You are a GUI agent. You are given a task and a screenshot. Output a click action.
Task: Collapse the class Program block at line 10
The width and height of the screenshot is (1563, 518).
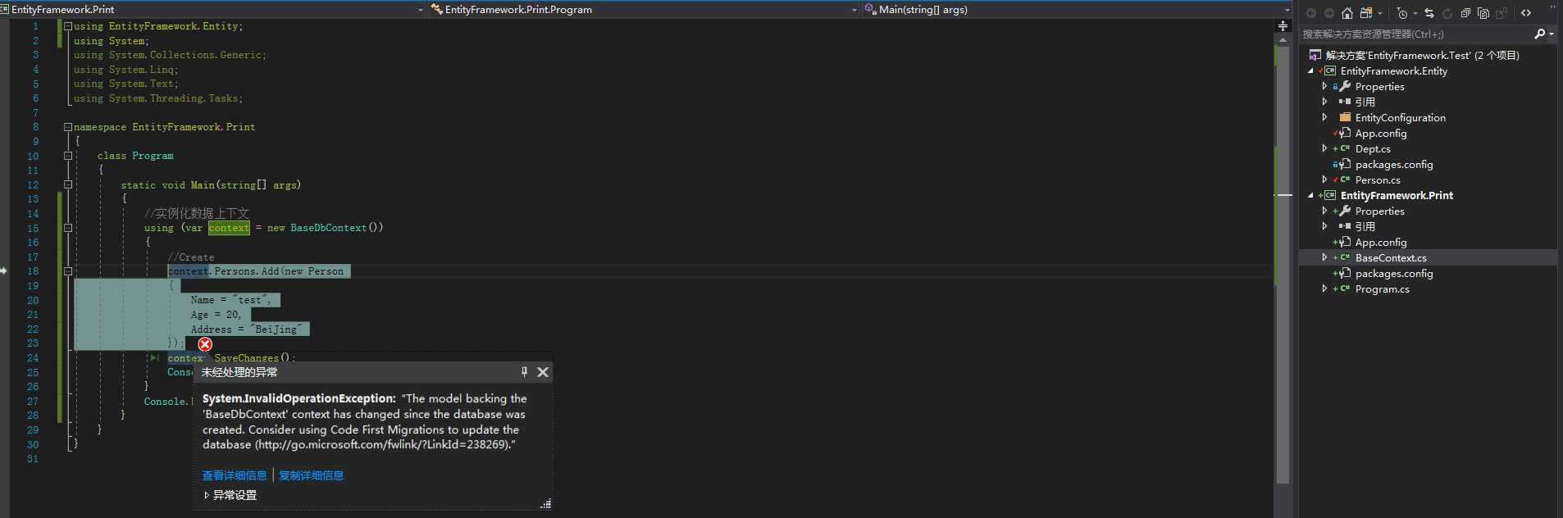[68, 156]
